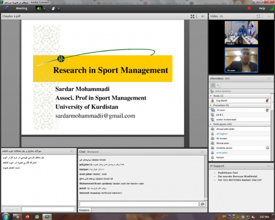The image size is (275, 220).
Task: Click the raise hand status icon
Action: coord(53,9)
